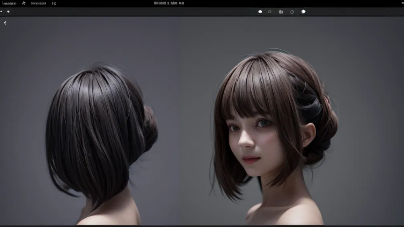Select the front-view brown hair render
This screenshot has width=404, height=227.
point(273,132)
